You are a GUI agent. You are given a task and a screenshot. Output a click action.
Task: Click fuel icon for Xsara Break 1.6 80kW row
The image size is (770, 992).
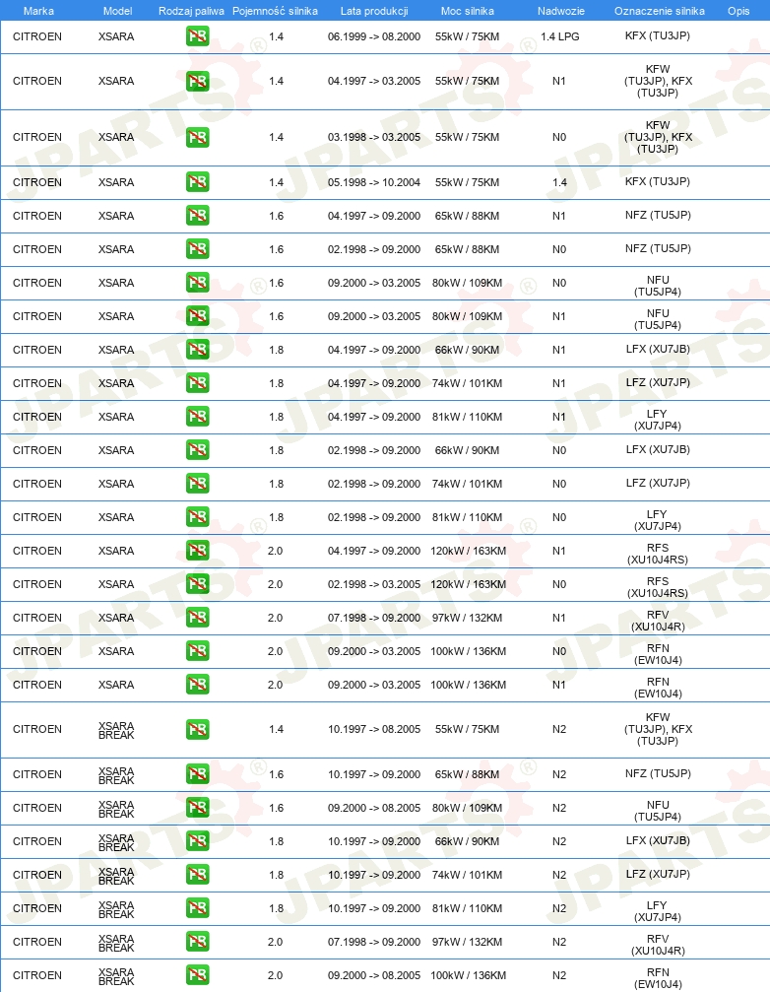197,808
